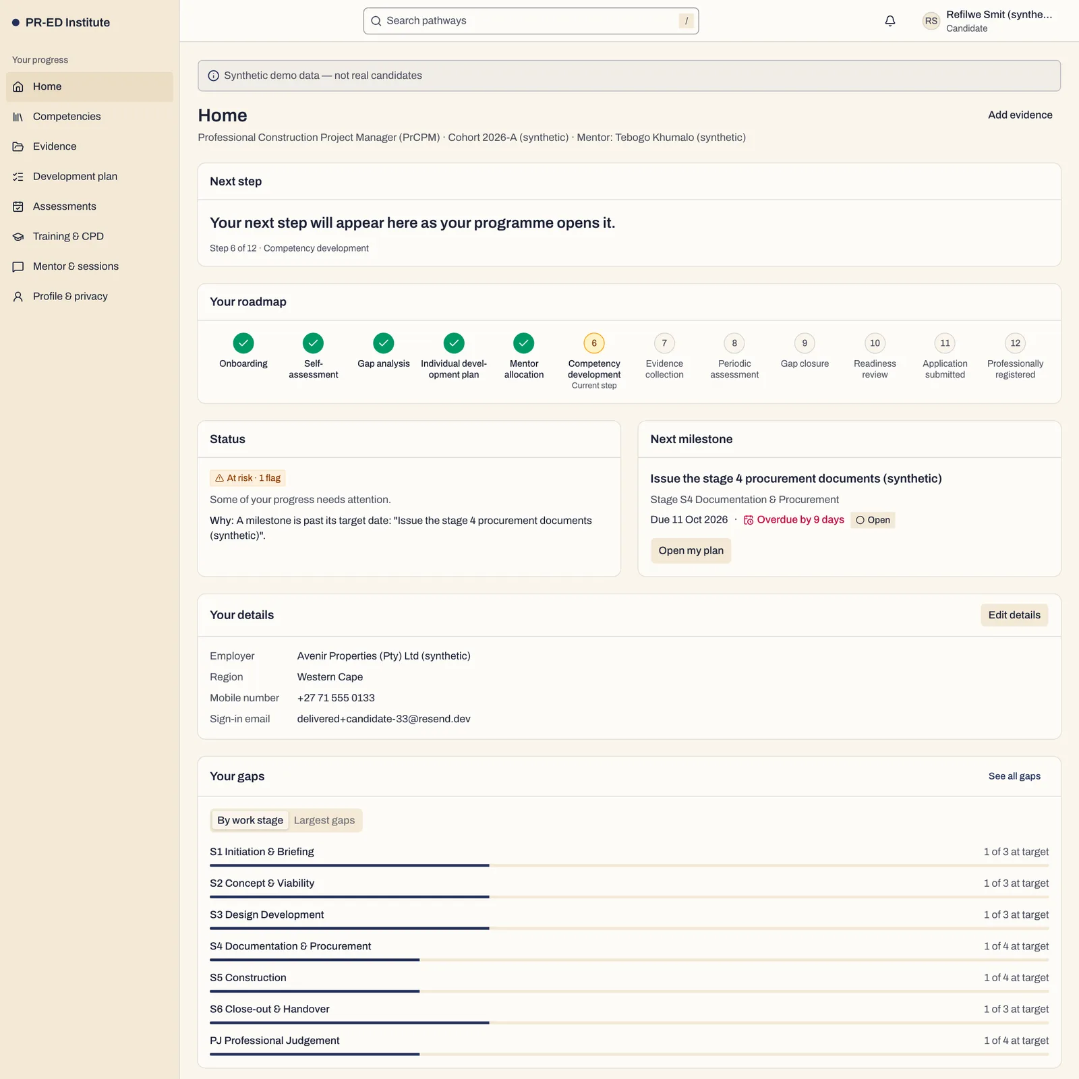
Task: Follow the See all gaps link
Action: [x=1014, y=776]
